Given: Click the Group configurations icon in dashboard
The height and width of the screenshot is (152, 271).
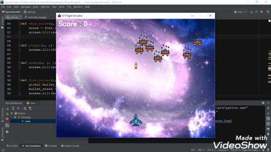Looking at the screenshot, I should [25, 109].
